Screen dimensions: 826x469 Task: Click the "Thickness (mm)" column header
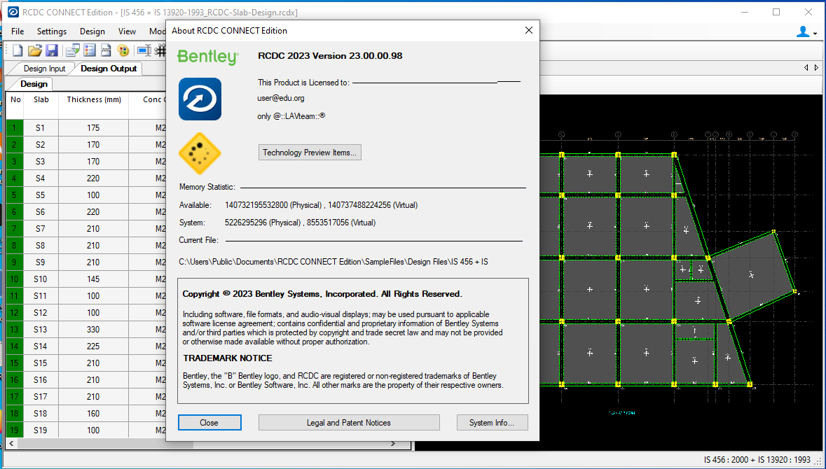94,99
